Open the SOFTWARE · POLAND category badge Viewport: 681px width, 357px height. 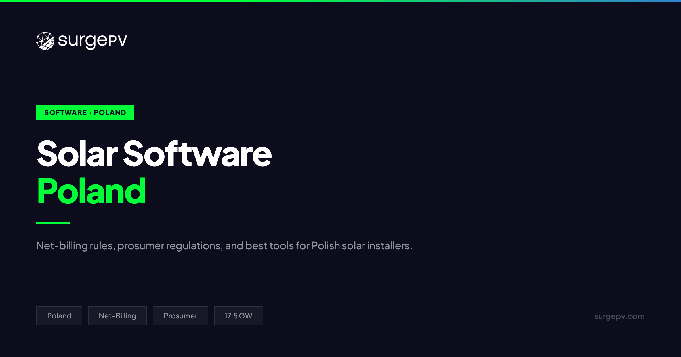click(x=85, y=112)
